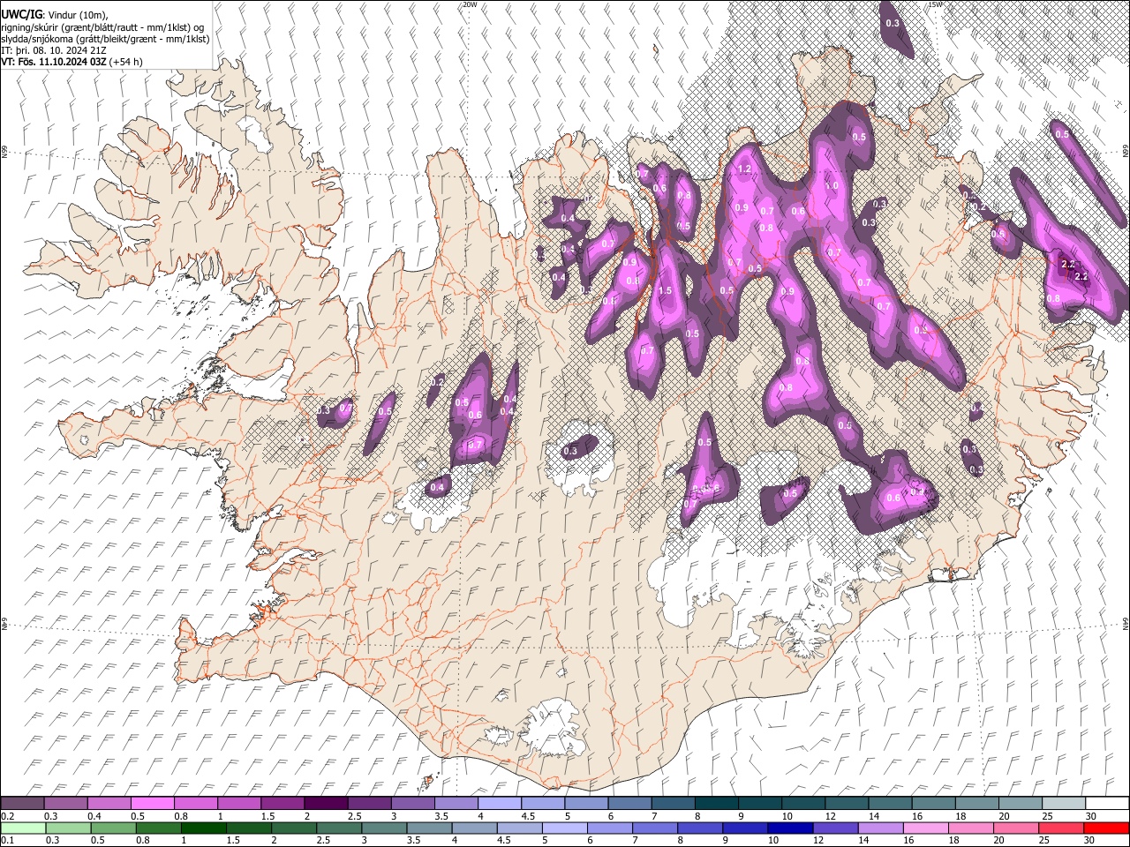This screenshot has height=847, width=1130.
Task: Select the bright pink 0.5–0.8 snow scale swatch
Action: point(153,803)
